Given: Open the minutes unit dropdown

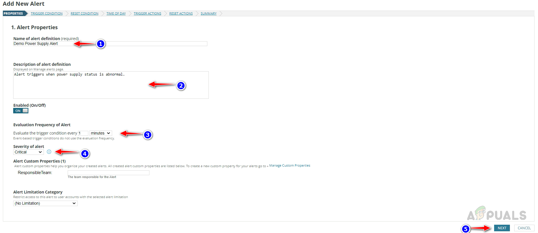Looking at the screenshot, I should (x=100, y=133).
